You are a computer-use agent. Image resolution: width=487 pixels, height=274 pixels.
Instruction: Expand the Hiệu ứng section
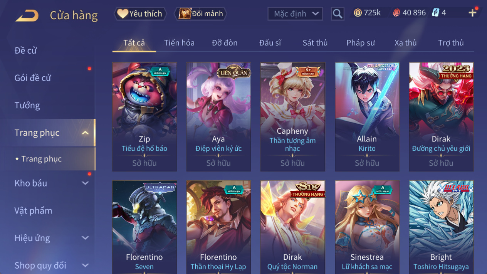click(85, 238)
